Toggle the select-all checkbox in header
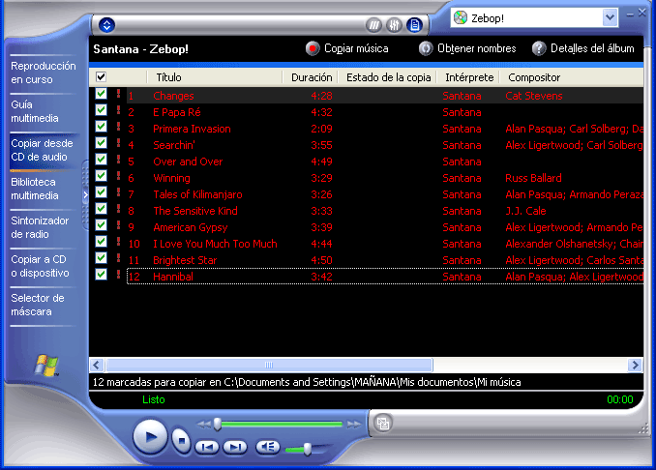 (x=101, y=77)
